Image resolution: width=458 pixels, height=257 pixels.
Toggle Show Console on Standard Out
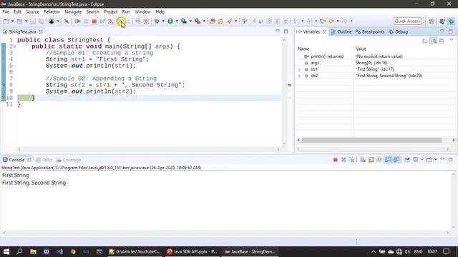(388, 160)
